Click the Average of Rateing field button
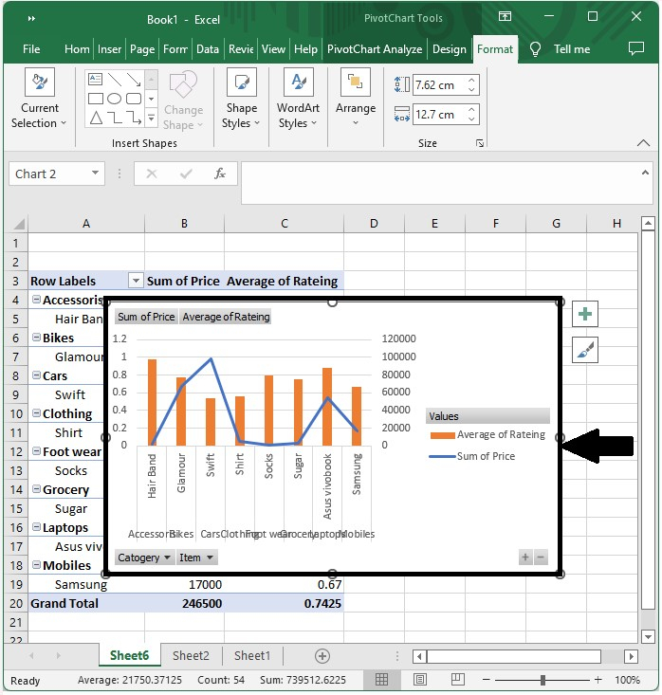The height and width of the screenshot is (695, 662). (226, 317)
